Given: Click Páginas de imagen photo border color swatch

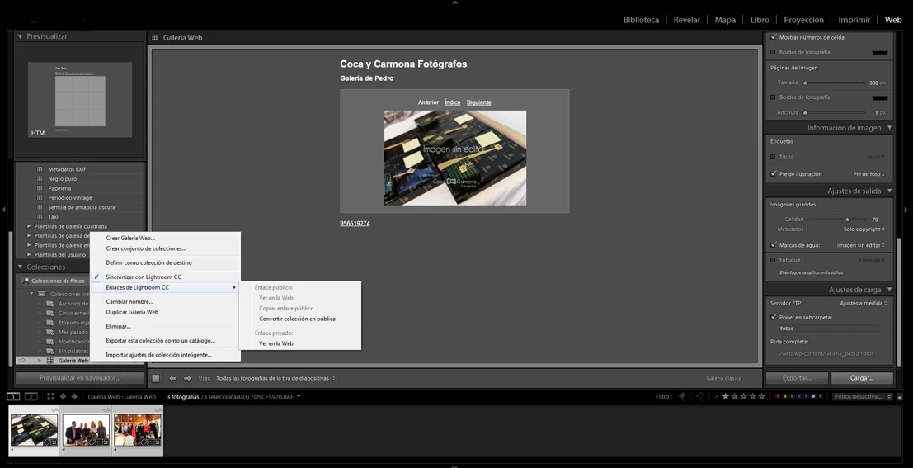Looking at the screenshot, I should [x=880, y=98].
